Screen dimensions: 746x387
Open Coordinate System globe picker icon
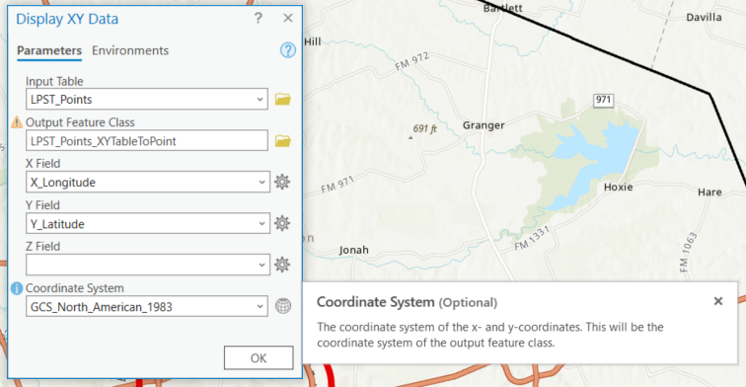(x=283, y=306)
